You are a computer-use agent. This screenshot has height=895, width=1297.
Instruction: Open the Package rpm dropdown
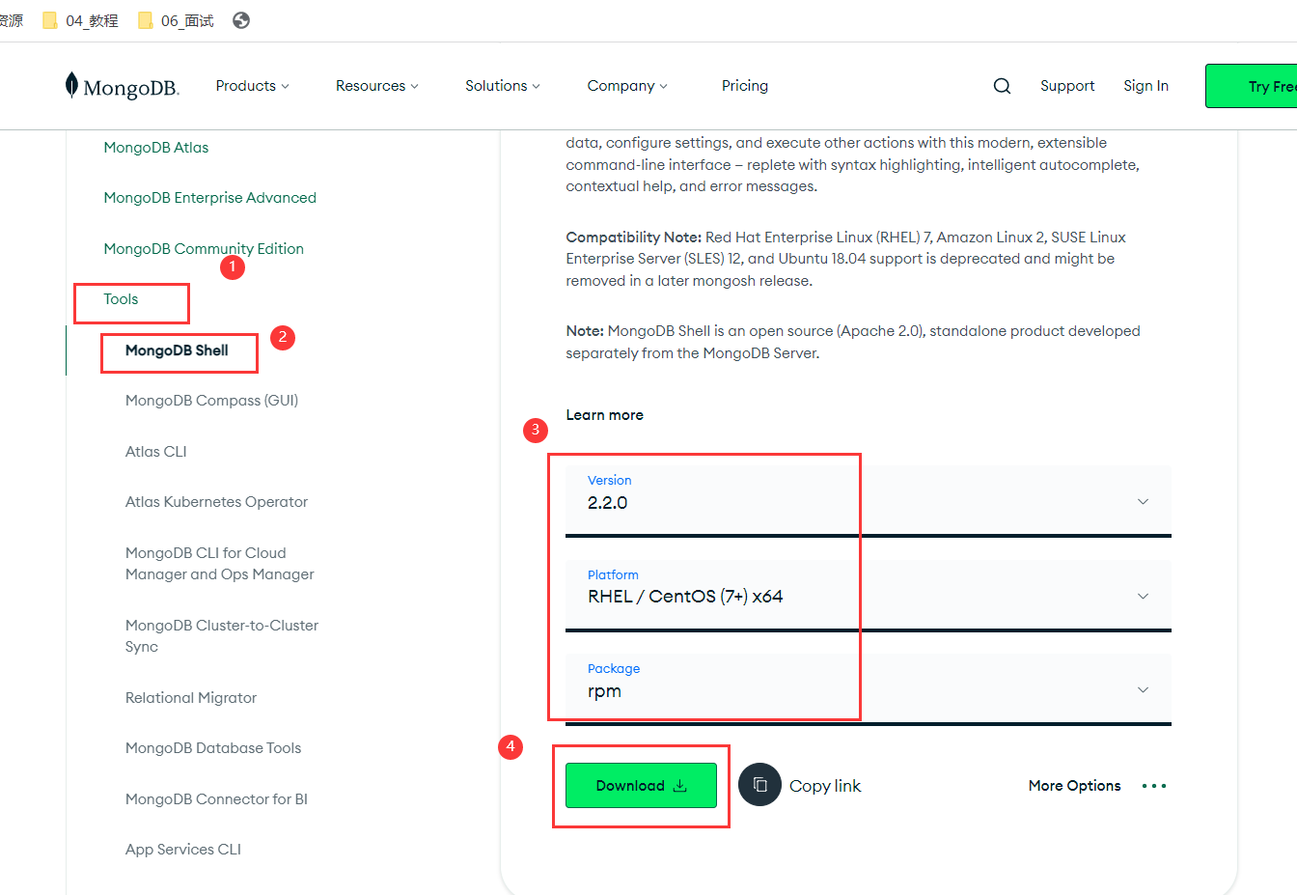coord(868,689)
